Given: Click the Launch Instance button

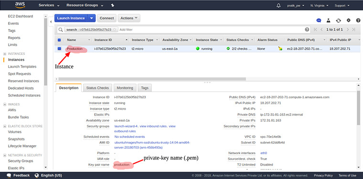Looking at the screenshot, I should click(71, 18).
